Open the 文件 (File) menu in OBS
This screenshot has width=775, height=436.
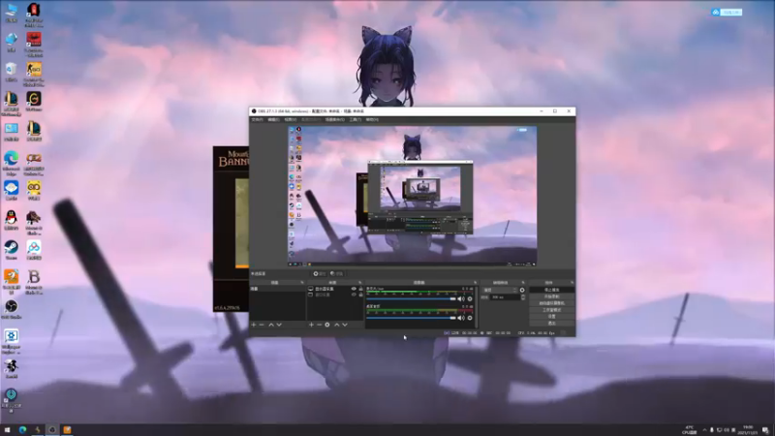(x=257, y=119)
